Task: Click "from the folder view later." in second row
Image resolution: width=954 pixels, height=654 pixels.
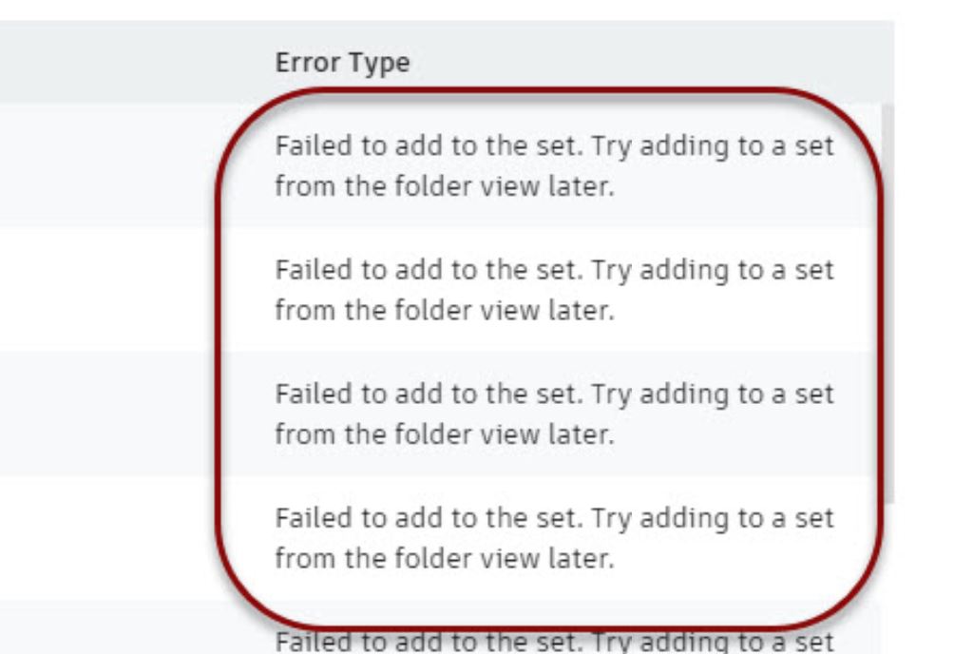Action: pyautogui.click(x=445, y=310)
